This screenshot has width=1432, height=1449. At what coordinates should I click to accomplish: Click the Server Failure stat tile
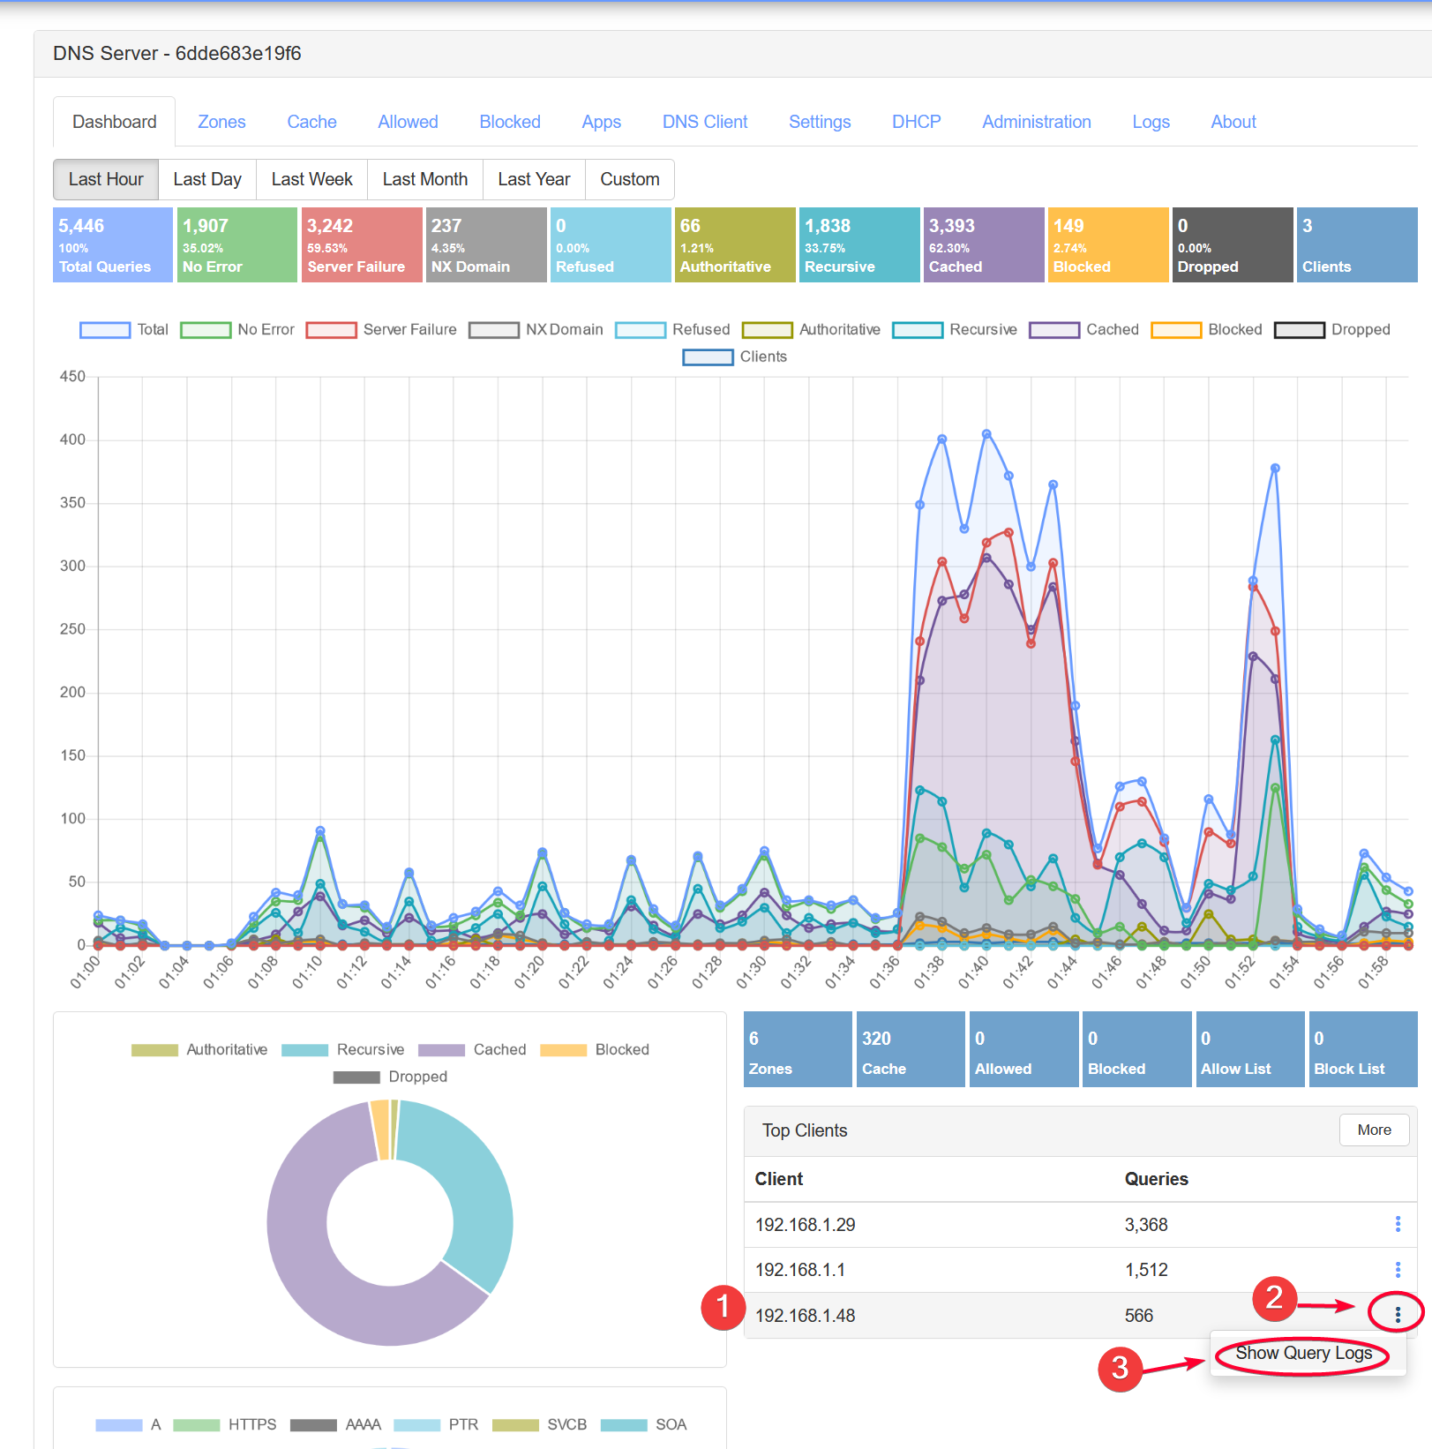click(362, 245)
